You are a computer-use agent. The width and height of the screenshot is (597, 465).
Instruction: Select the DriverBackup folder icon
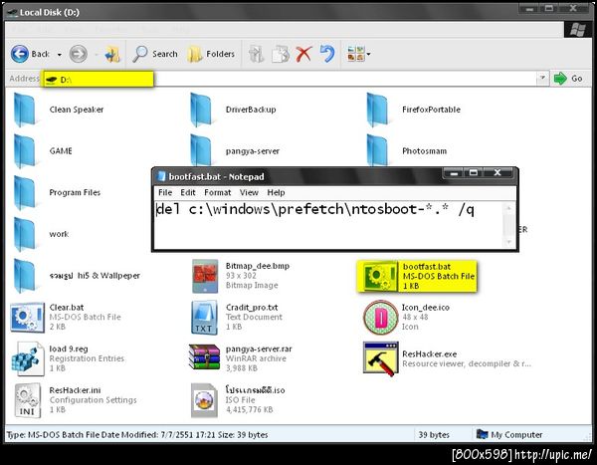point(201,110)
